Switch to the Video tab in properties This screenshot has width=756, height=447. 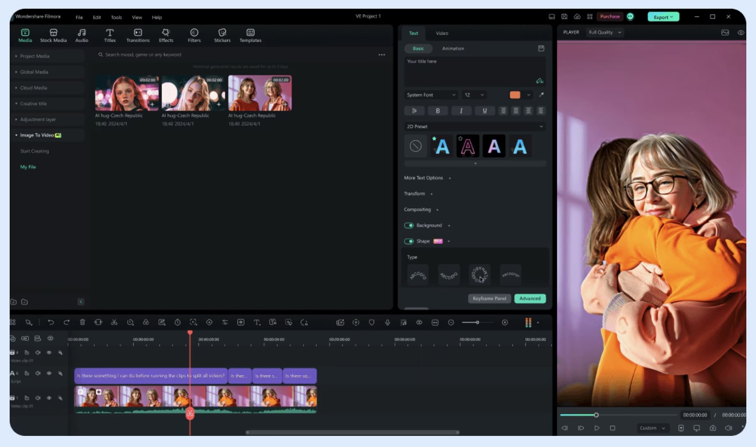click(x=442, y=33)
